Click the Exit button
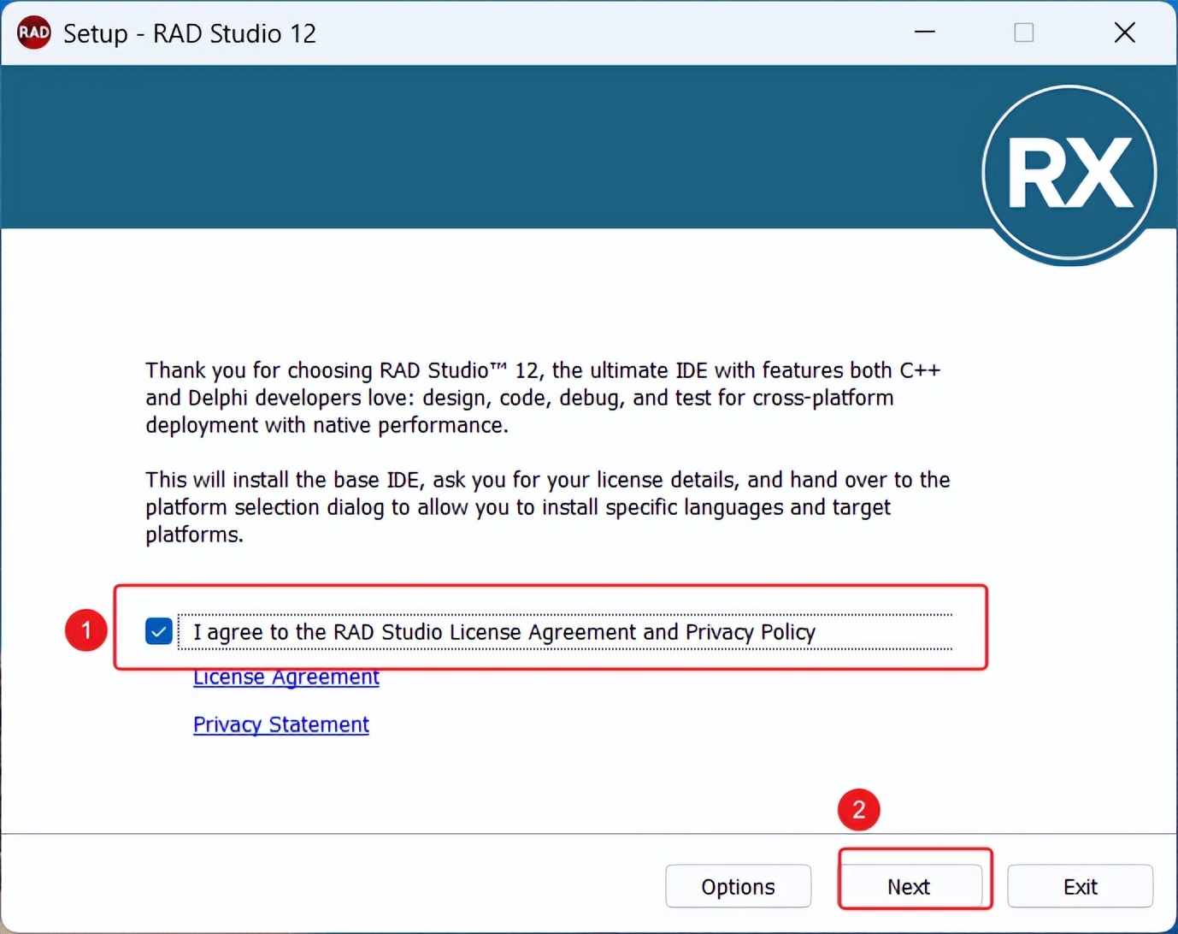This screenshot has height=934, width=1178. [x=1081, y=887]
